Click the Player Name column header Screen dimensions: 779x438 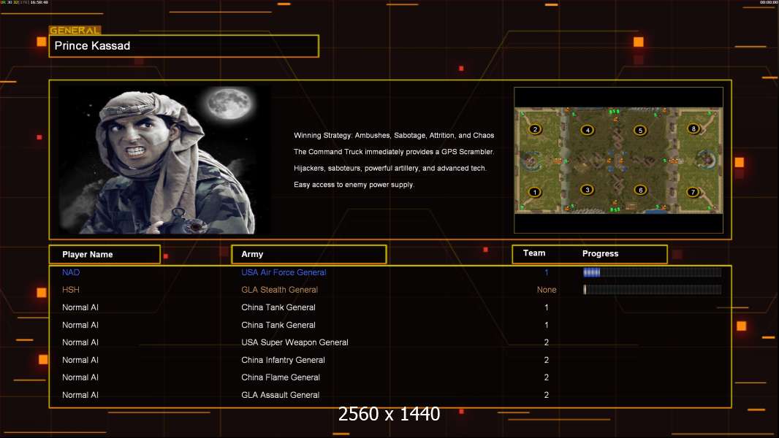coord(104,255)
